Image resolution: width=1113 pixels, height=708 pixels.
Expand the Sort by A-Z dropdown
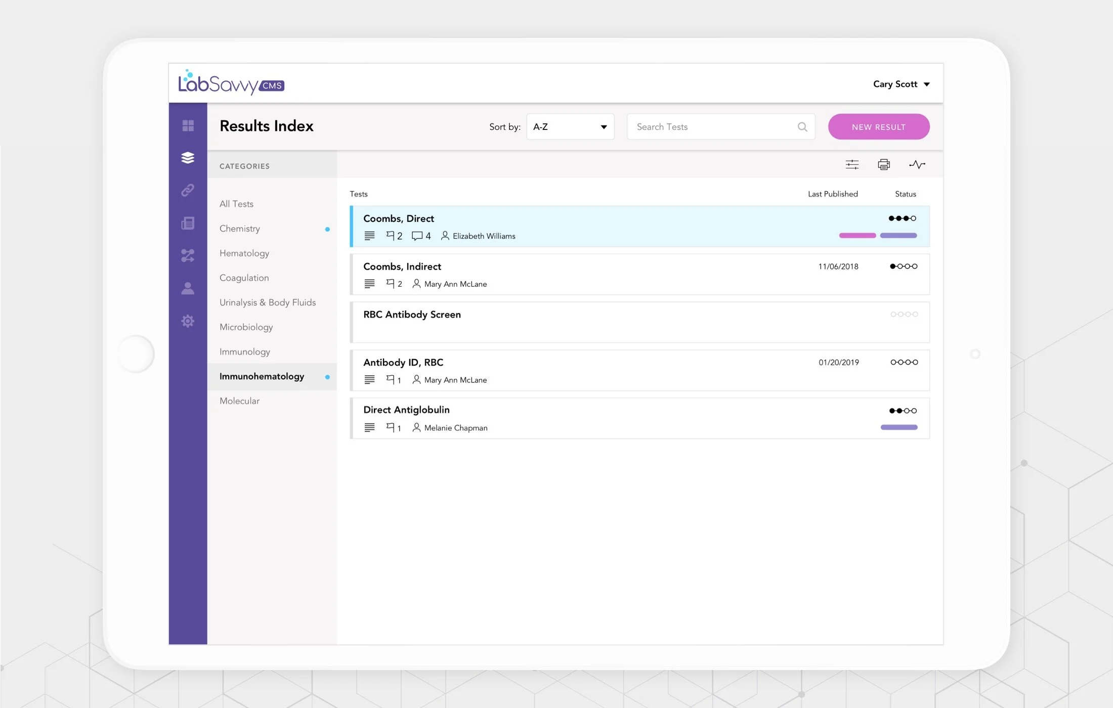click(x=570, y=127)
